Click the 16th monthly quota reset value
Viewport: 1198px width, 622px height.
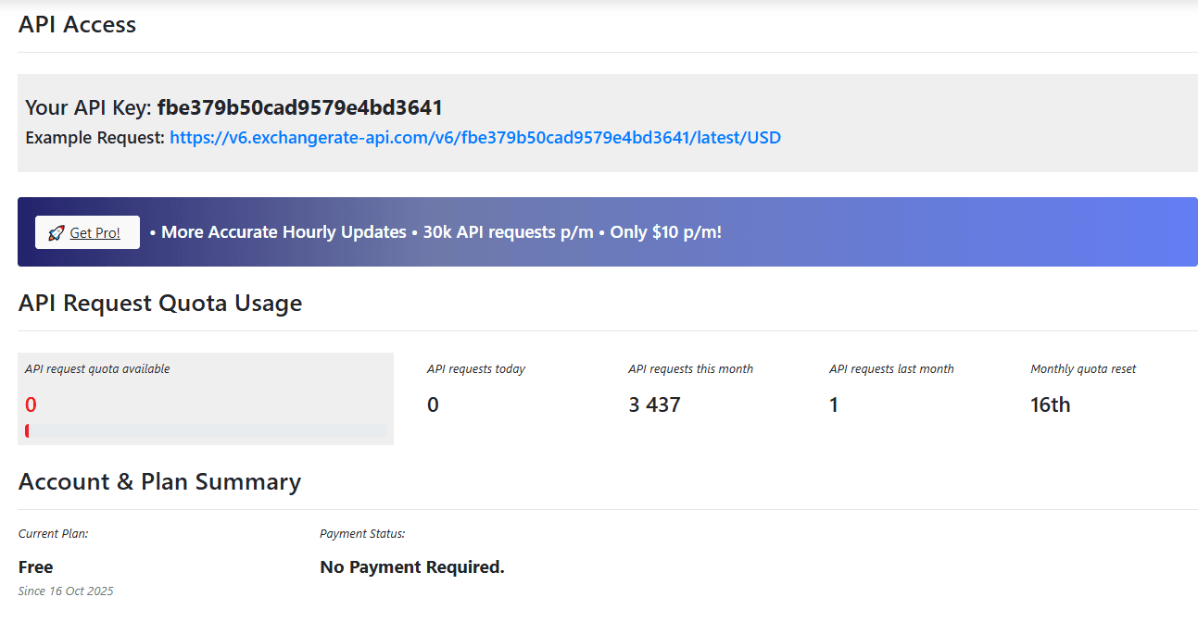click(x=1050, y=404)
